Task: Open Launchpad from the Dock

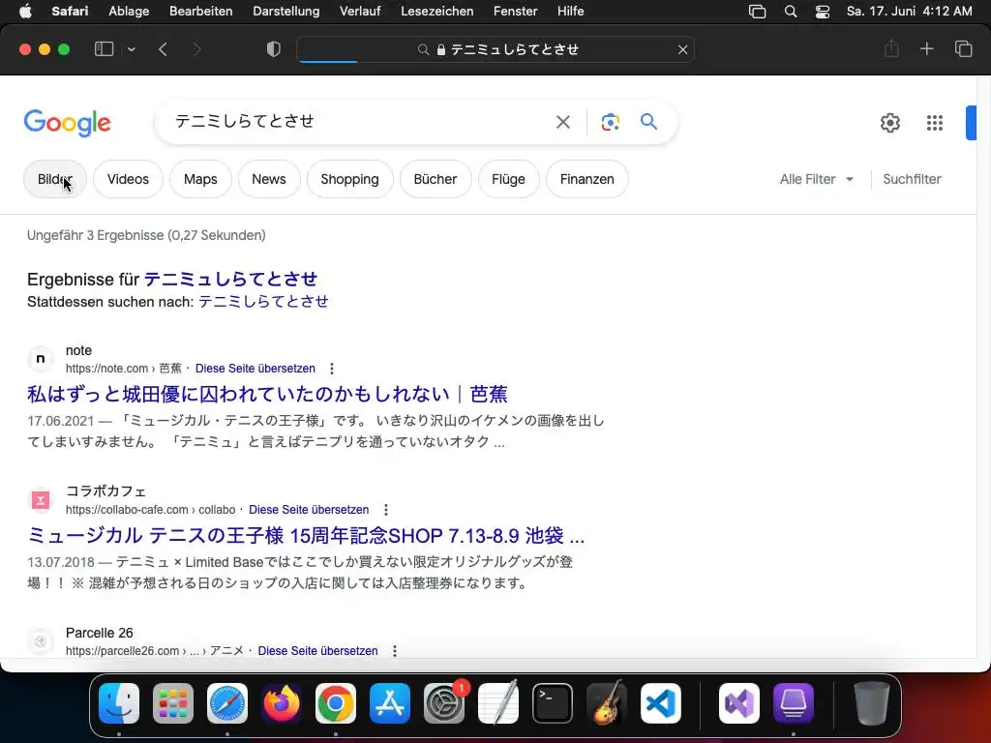Action: coord(173,703)
